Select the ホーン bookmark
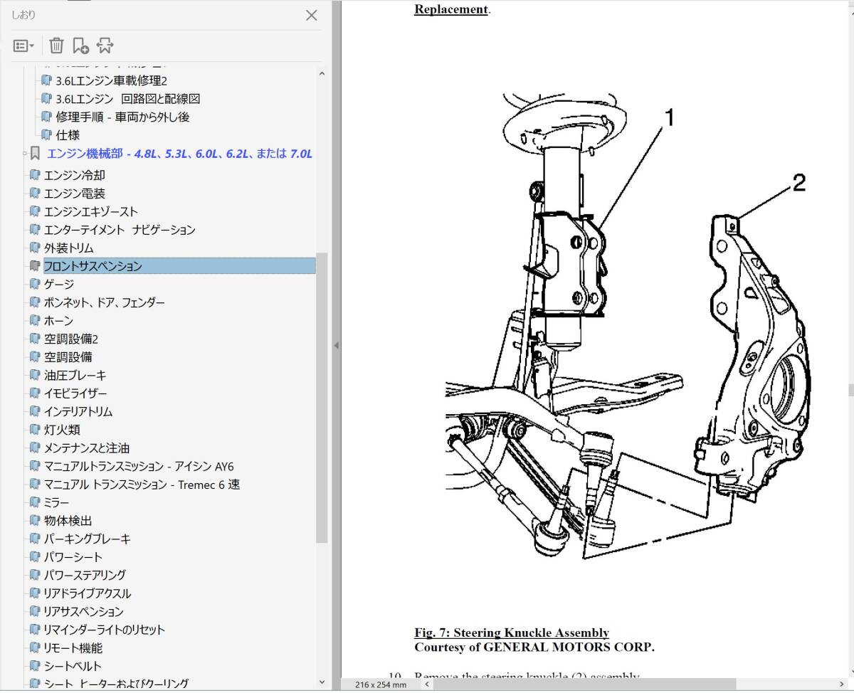 (58, 321)
